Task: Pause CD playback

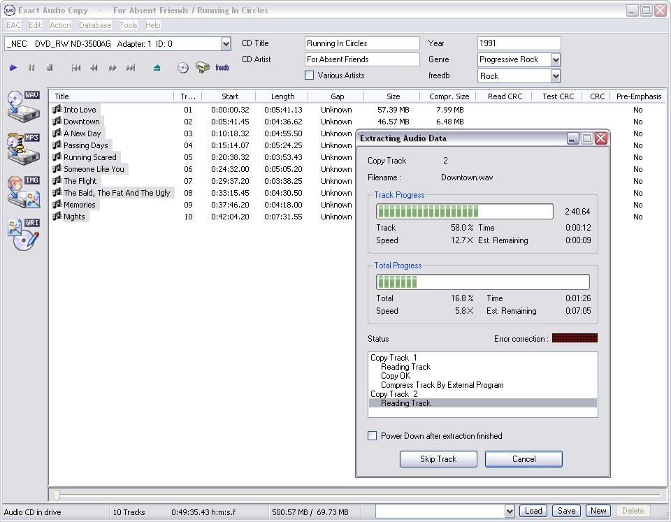Action: 31,68
